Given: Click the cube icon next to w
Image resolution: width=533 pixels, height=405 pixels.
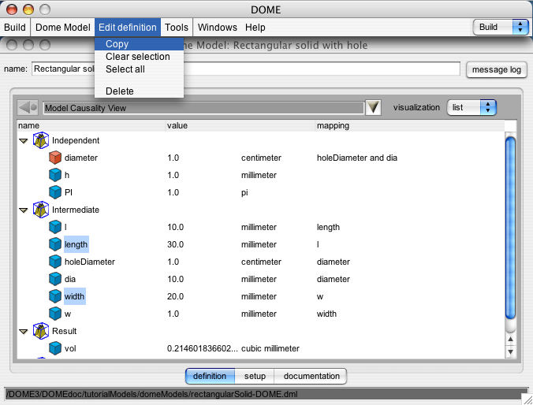Looking at the screenshot, I should click(55, 314).
